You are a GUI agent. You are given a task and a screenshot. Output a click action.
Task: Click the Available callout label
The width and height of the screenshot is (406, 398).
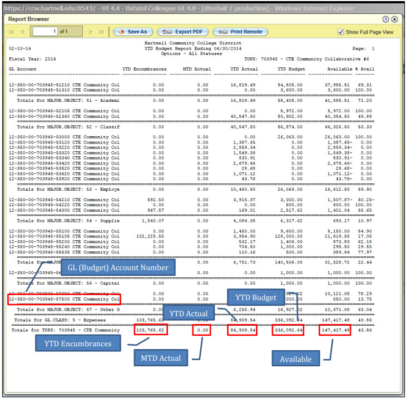pos(296,359)
